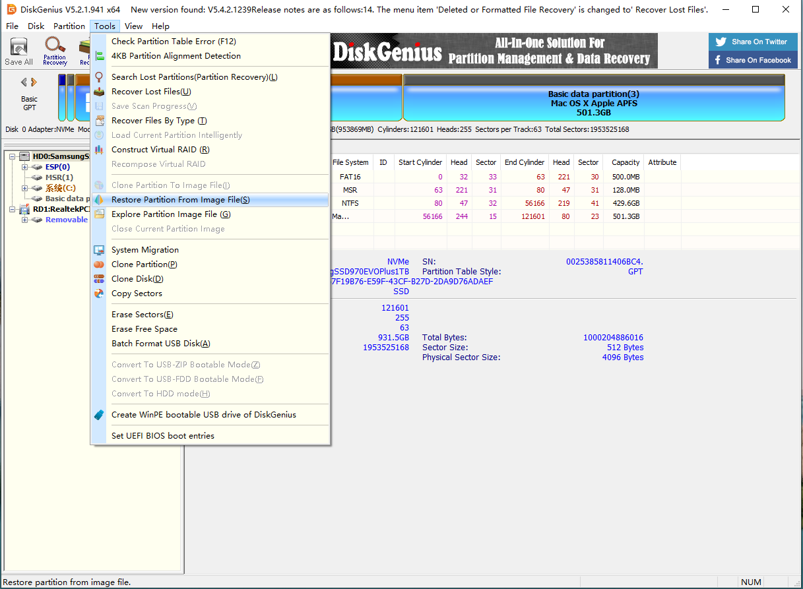Click the Twitter bird icon
803x589 pixels.
[x=721, y=42]
